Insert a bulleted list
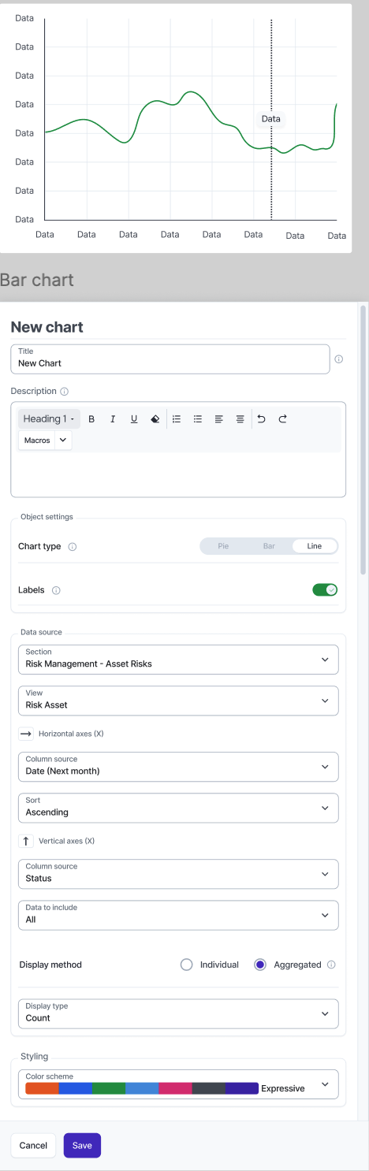Image resolution: width=369 pixels, height=1171 pixels. 198,419
